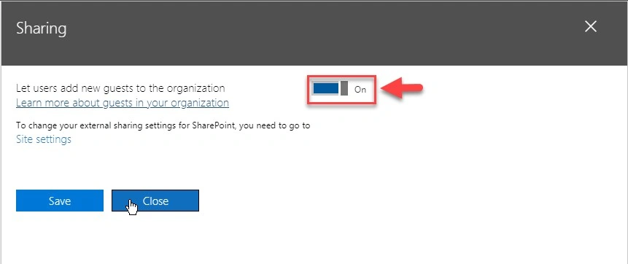The width and height of the screenshot is (628, 264).
Task: Click the dark gray Sharing header bar
Action: [x=314, y=33]
